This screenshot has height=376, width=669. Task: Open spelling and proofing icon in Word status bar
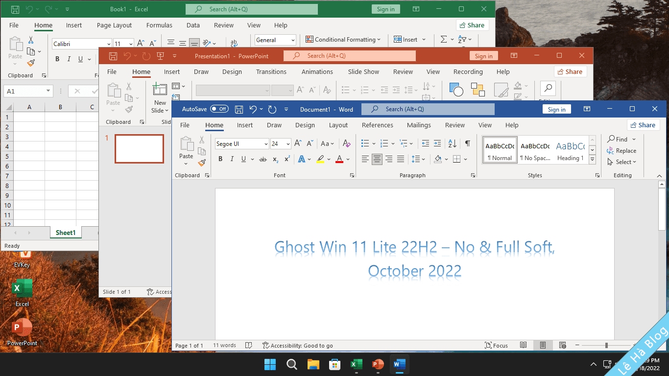(249, 345)
